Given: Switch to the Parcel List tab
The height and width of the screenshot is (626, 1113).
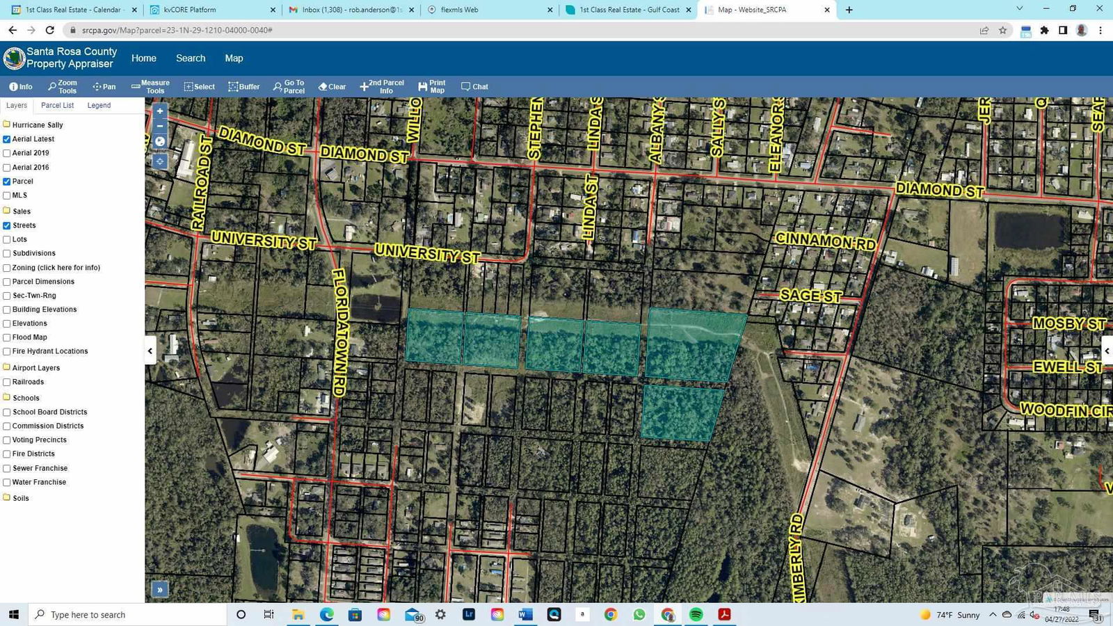Looking at the screenshot, I should click(57, 106).
